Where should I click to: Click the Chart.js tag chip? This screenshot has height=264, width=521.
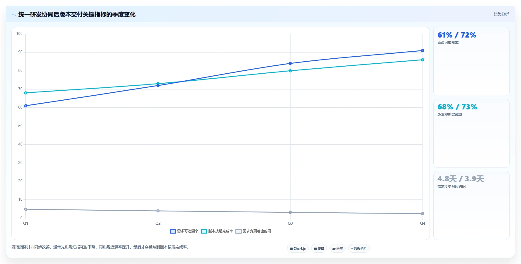(298, 248)
